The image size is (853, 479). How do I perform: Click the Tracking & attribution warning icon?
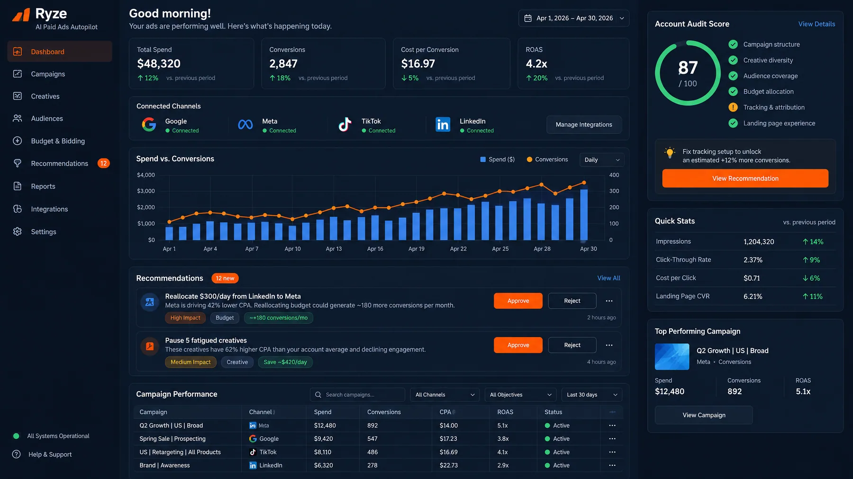point(733,107)
